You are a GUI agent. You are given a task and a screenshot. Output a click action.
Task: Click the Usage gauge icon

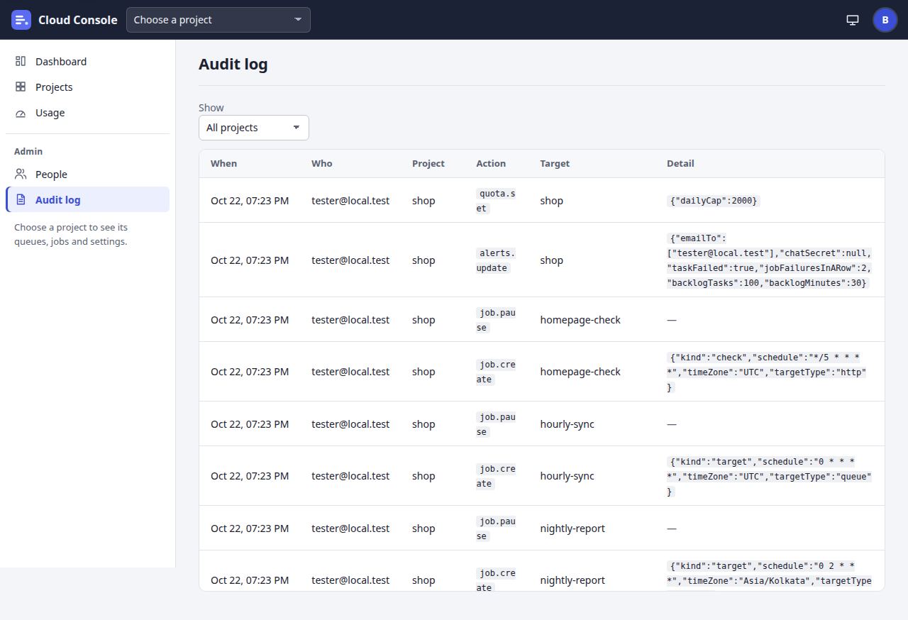[x=21, y=113]
